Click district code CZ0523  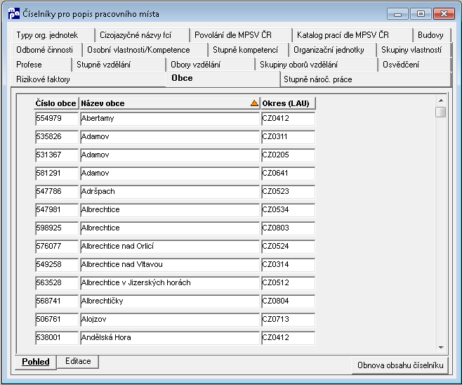pyautogui.click(x=288, y=192)
